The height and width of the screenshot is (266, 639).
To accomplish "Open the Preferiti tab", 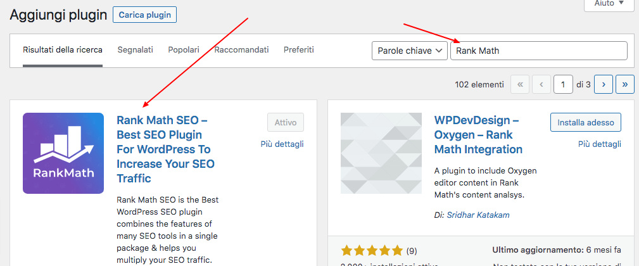I will click(299, 50).
